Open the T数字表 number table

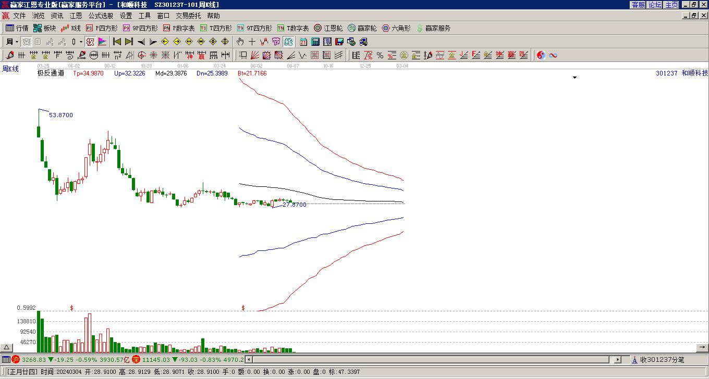293,28
